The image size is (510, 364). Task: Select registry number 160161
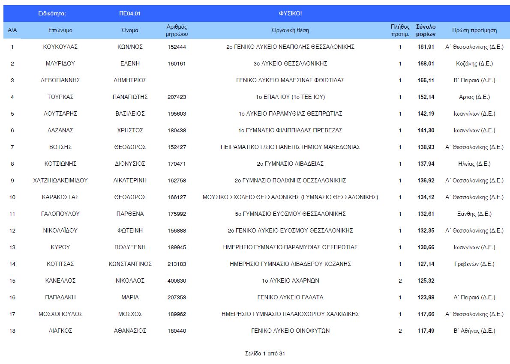[x=177, y=63]
